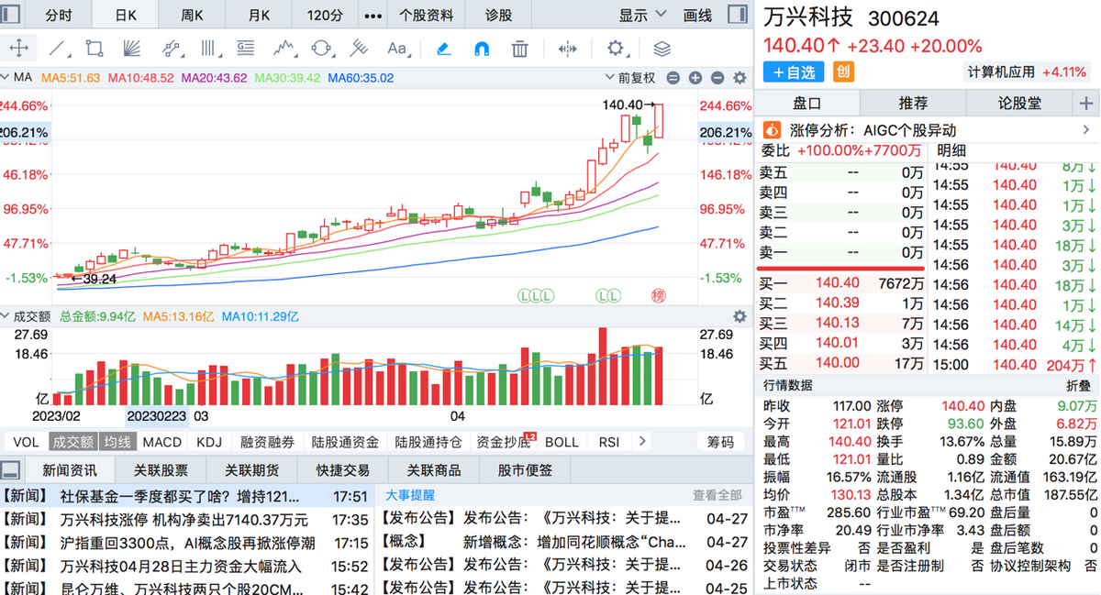
Task: Click 折叠 to fold market data
Action: 1079,386
